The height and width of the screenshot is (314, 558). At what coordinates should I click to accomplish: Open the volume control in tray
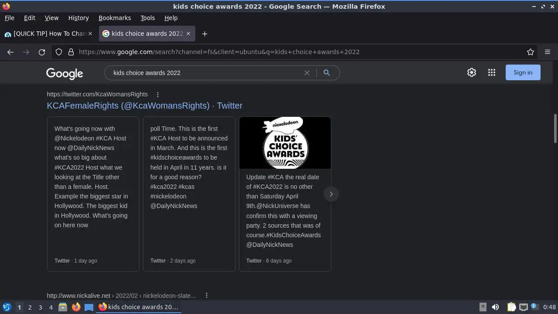pyautogui.click(x=495, y=307)
